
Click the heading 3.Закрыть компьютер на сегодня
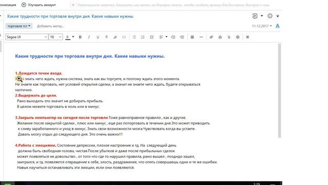pos(61,118)
